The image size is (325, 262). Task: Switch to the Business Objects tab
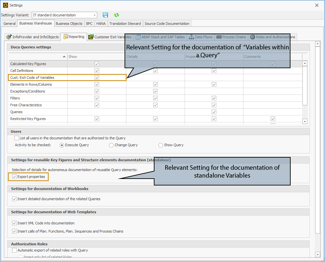point(69,23)
